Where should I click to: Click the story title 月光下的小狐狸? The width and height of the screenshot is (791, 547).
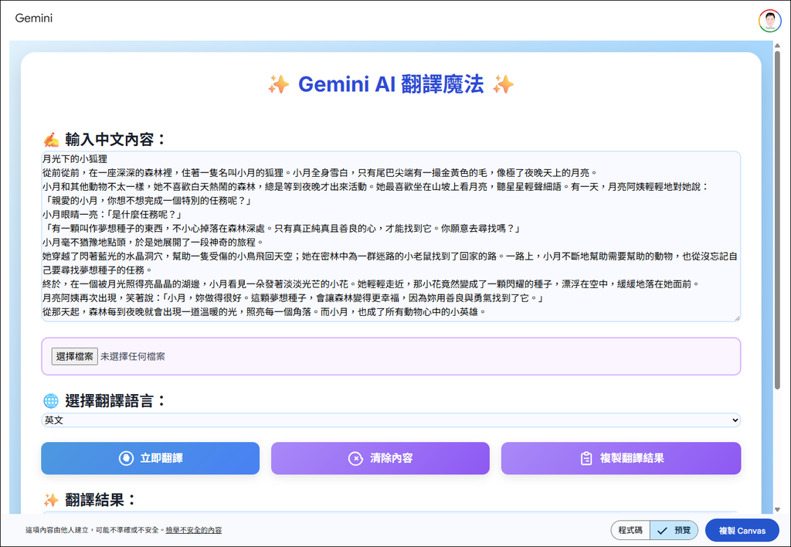[x=75, y=159]
